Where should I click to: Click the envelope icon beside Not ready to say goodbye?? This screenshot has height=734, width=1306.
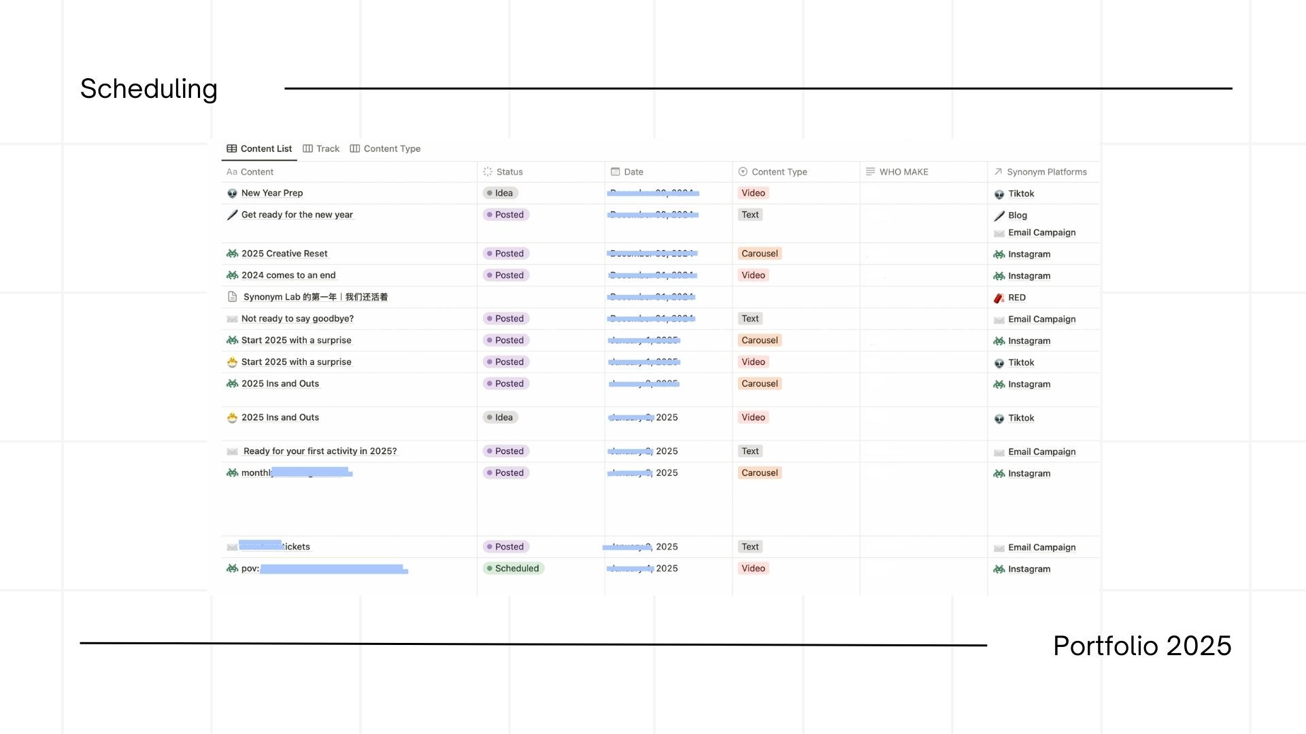tap(232, 319)
